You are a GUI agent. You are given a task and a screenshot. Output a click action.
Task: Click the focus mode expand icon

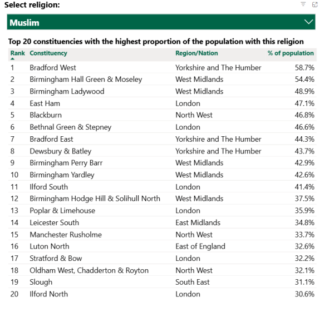pos(315,4)
